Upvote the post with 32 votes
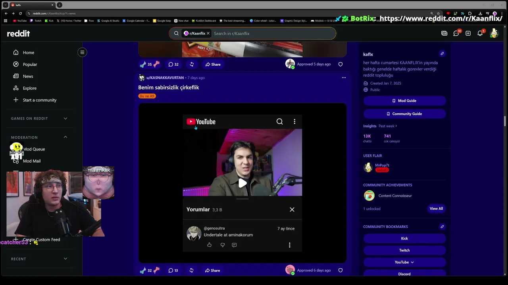508x285 pixels. (x=143, y=270)
